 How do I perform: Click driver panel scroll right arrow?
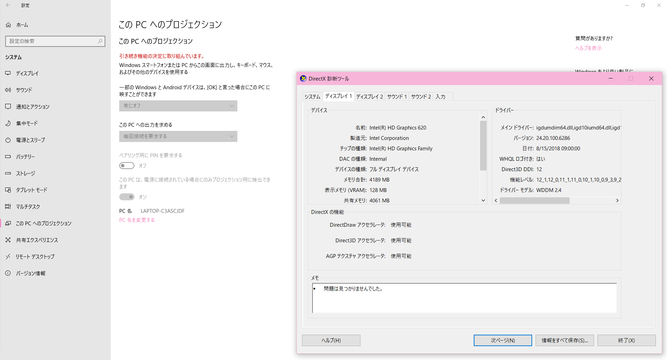pyautogui.click(x=617, y=200)
